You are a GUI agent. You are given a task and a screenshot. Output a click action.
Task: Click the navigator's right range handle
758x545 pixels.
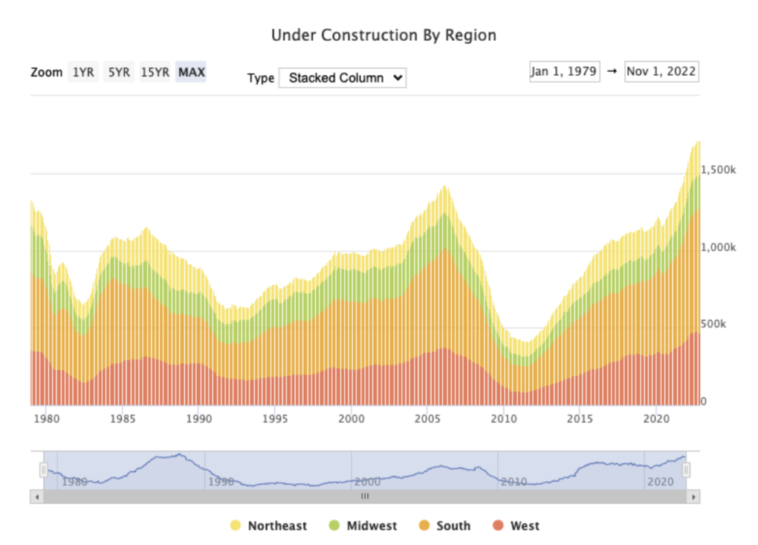click(x=686, y=470)
